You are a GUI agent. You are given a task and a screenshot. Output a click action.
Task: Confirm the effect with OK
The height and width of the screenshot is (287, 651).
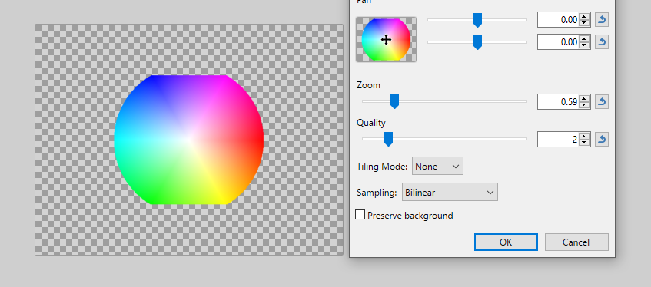click(506, 242)
